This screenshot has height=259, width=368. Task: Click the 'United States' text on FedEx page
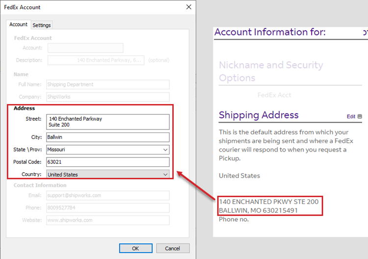[239, 176]
